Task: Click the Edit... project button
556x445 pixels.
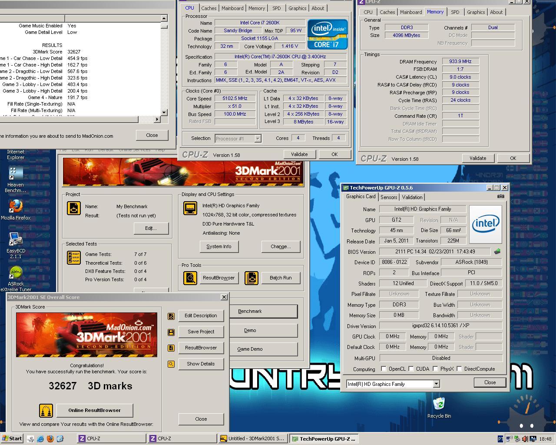Action: [151, 228]
